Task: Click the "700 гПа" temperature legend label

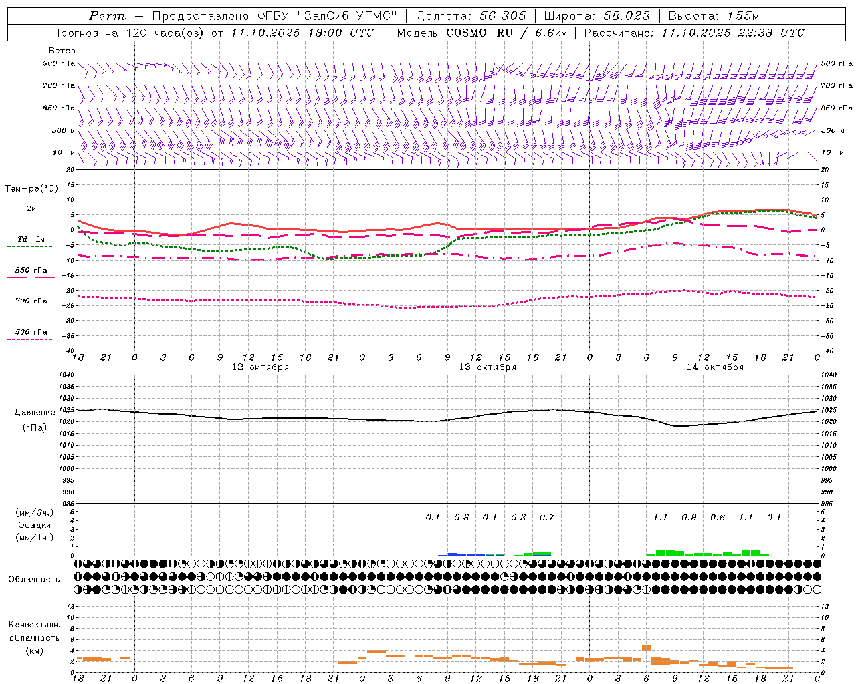Action: 31,301
